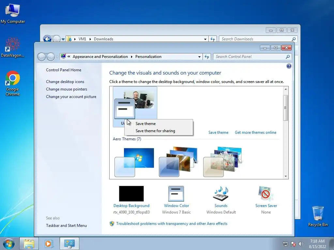Click the taskbar clock showing 7:18 AM
The height and width of the screenshot is (250, 334).
pos(317,244)
